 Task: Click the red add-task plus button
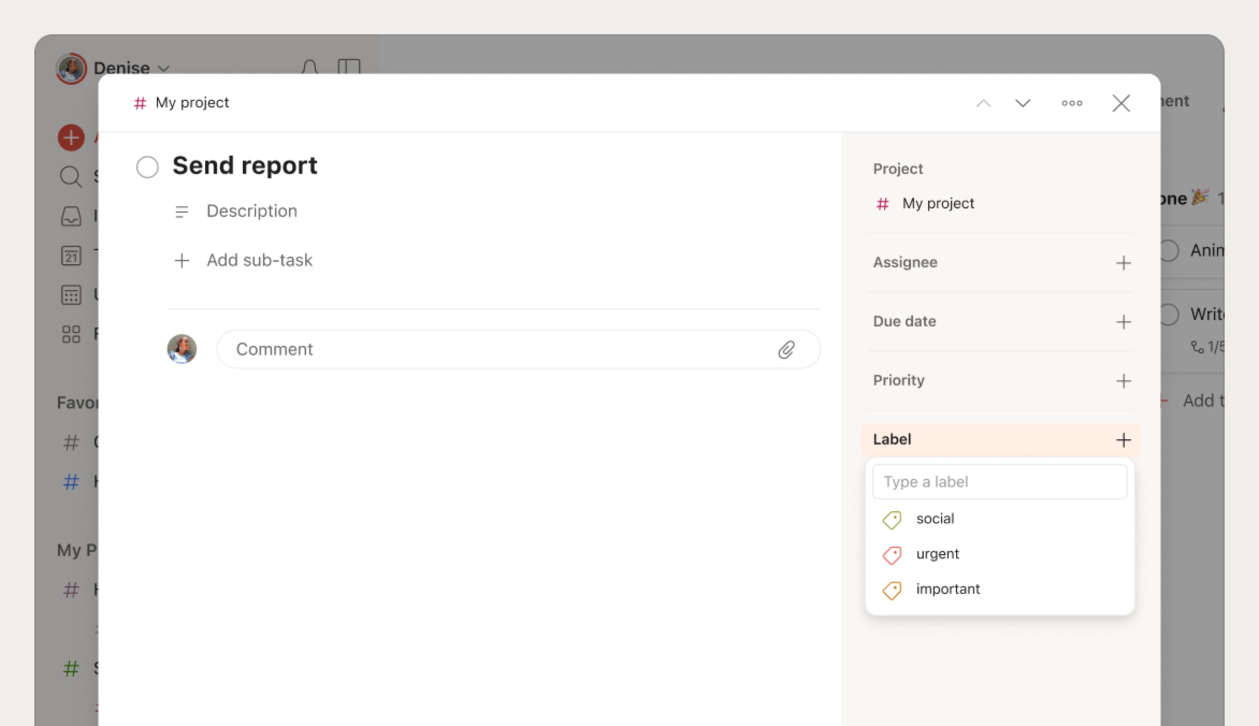pos(71,137)
